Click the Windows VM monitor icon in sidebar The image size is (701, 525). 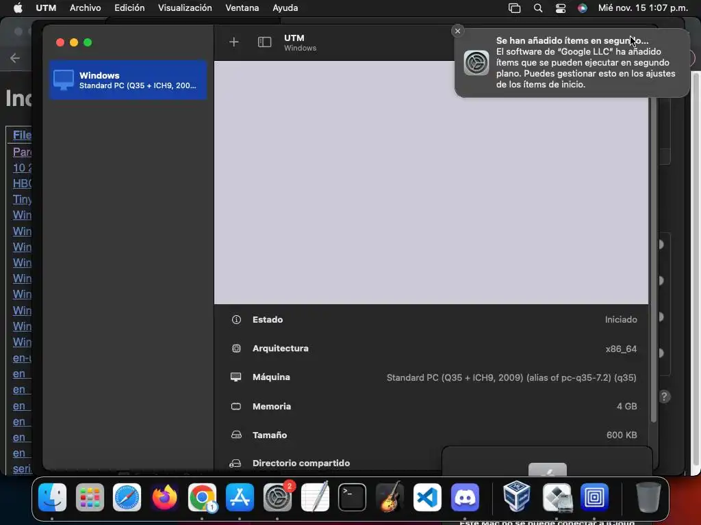point(64,80)
